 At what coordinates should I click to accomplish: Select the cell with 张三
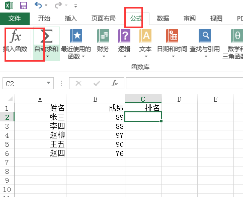pos(40,117)
